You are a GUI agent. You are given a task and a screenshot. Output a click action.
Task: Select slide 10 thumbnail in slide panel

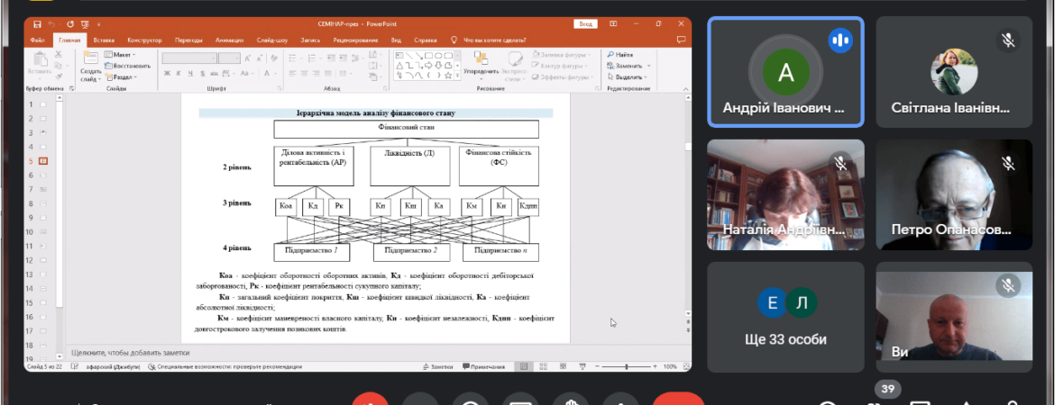[x=44, y=231]
